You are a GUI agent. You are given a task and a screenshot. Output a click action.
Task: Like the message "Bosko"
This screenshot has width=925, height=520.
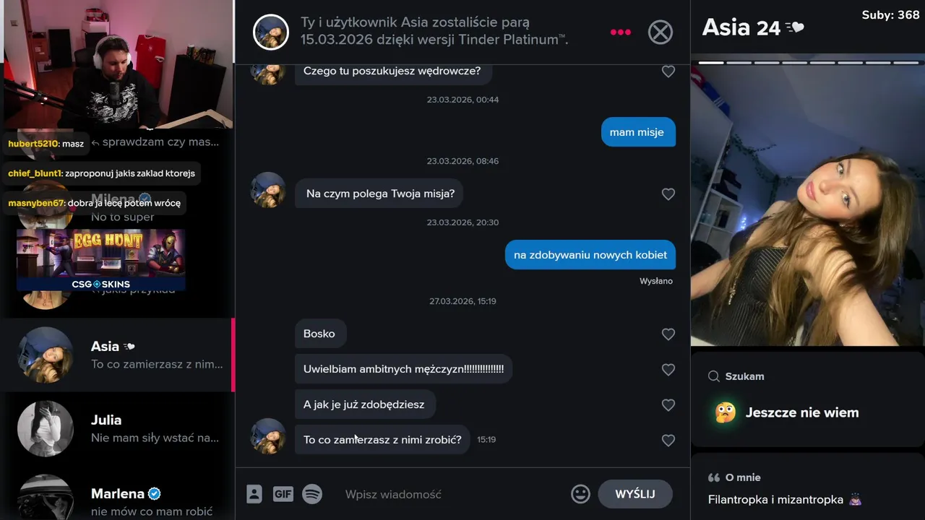pos(668,334)
